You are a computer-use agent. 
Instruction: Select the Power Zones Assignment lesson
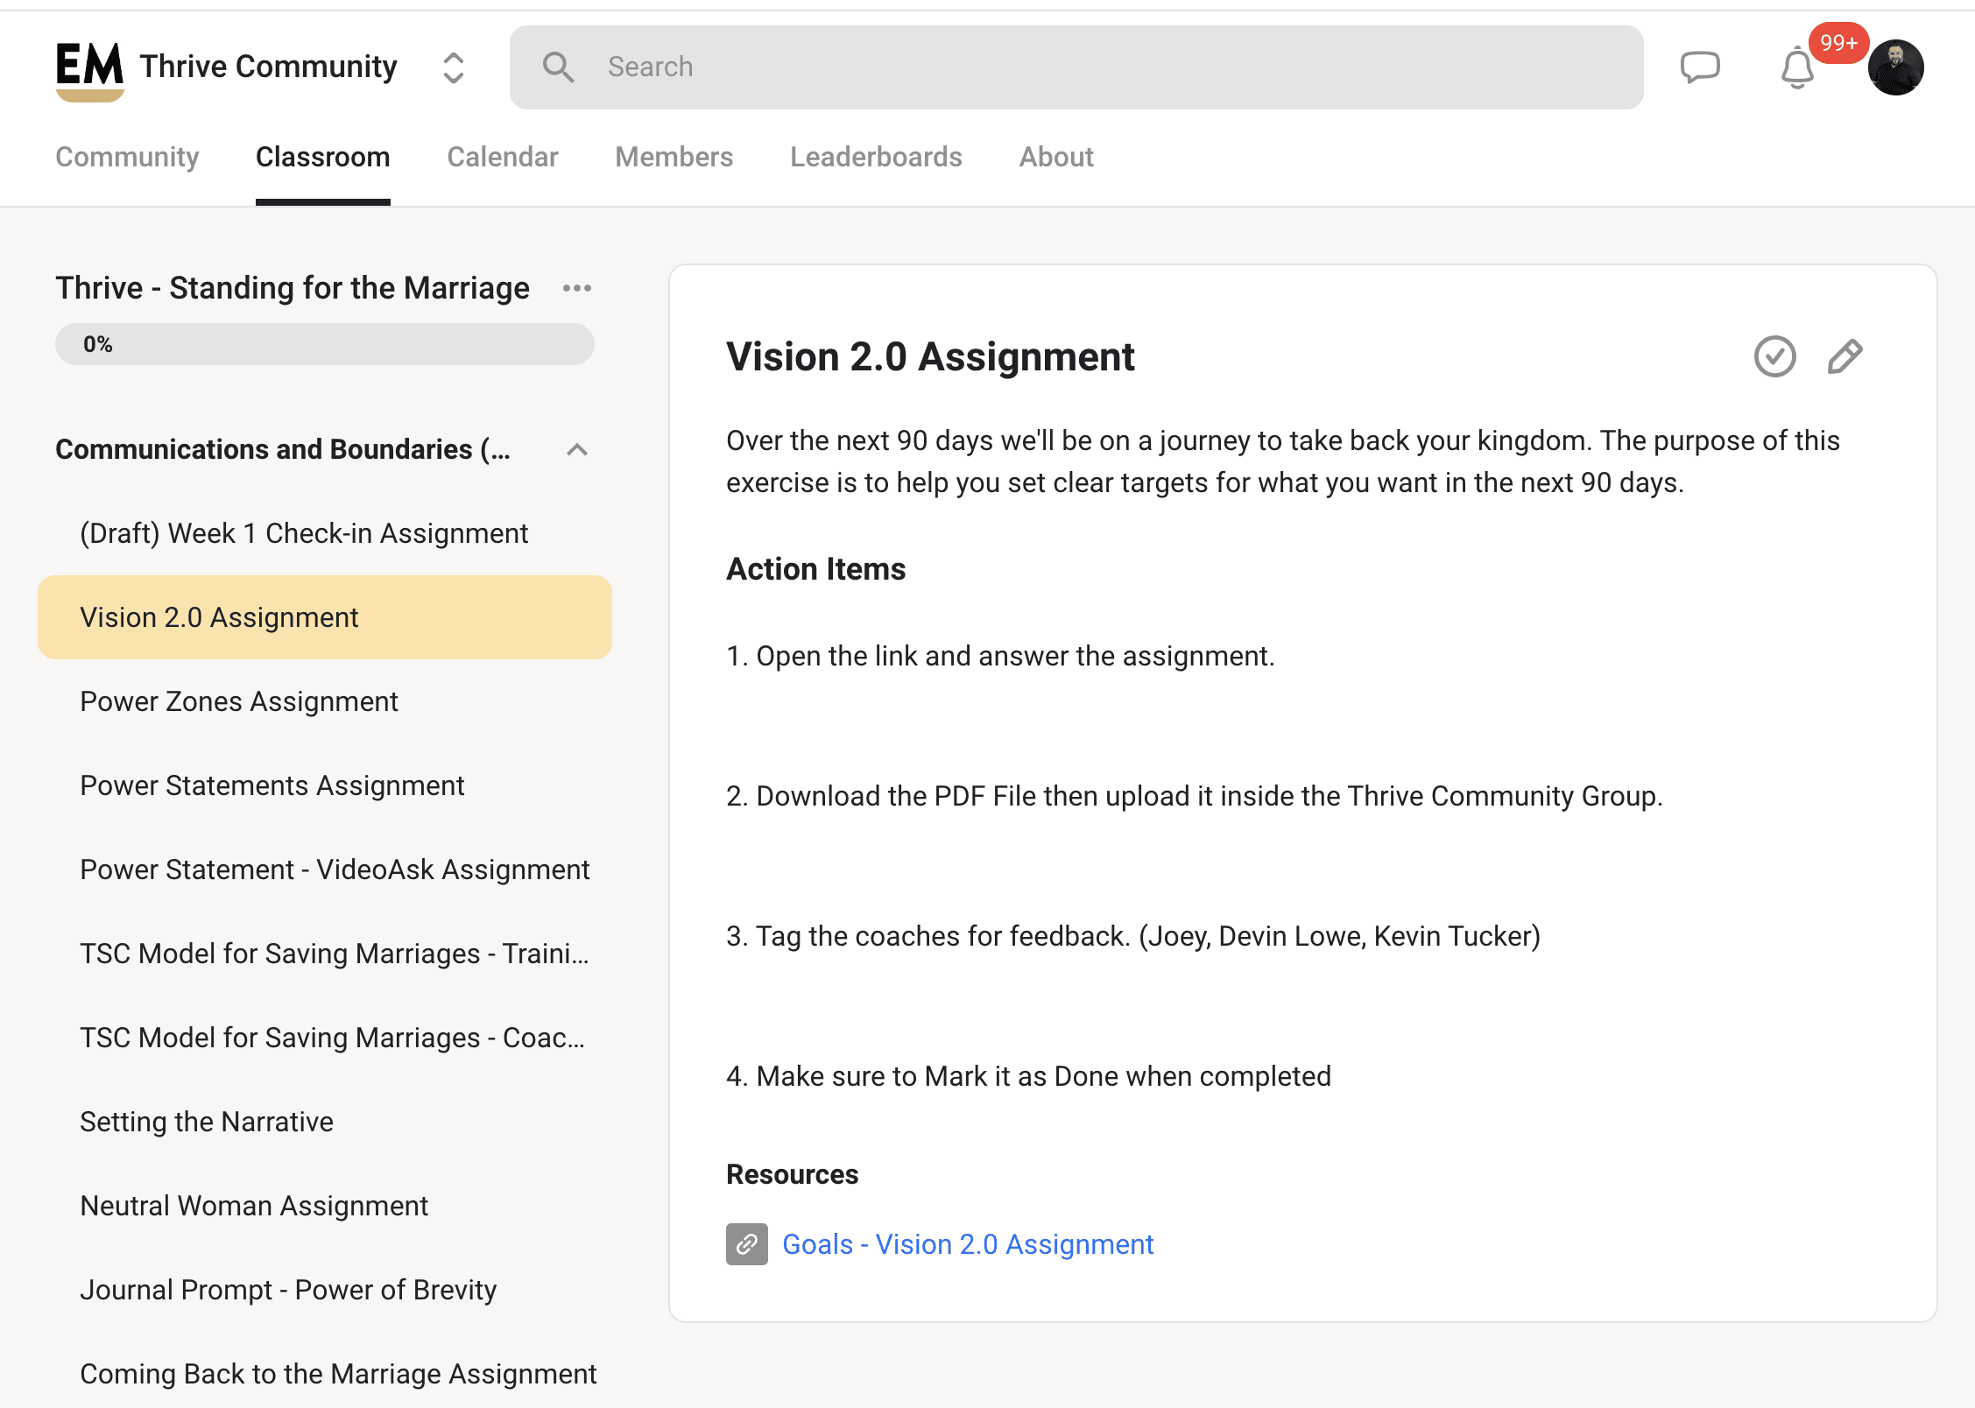pos(238,701)
